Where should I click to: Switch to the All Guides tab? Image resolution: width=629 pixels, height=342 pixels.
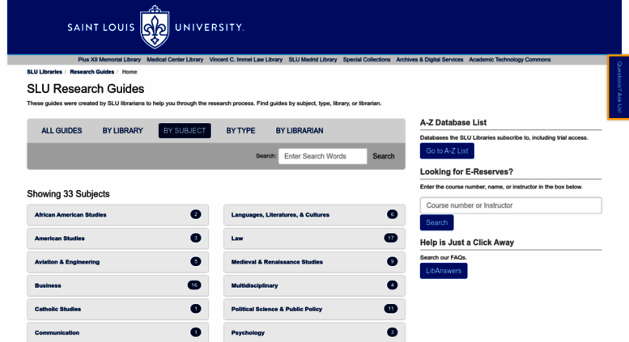pyautogui.click(x=62, y=130)
